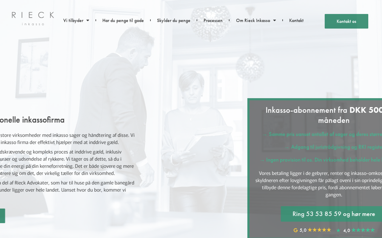
Task: Click the yellow Google review stars
Action: click(x=319, y=230)
